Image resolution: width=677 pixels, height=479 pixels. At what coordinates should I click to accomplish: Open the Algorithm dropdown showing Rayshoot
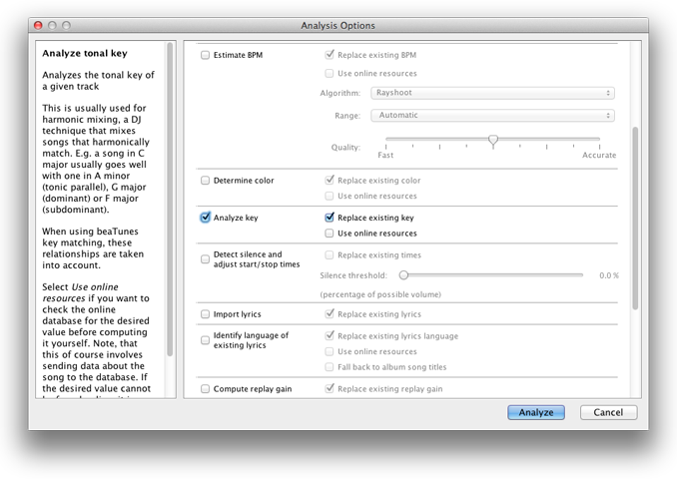tap(492, 93)
